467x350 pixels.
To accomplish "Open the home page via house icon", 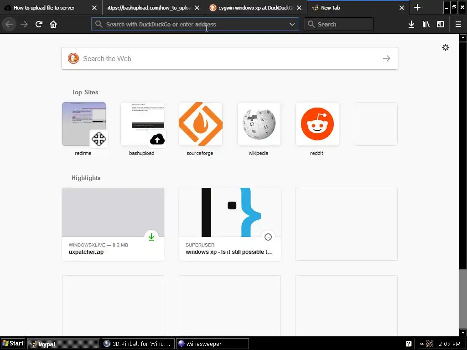I will [53, 24].
